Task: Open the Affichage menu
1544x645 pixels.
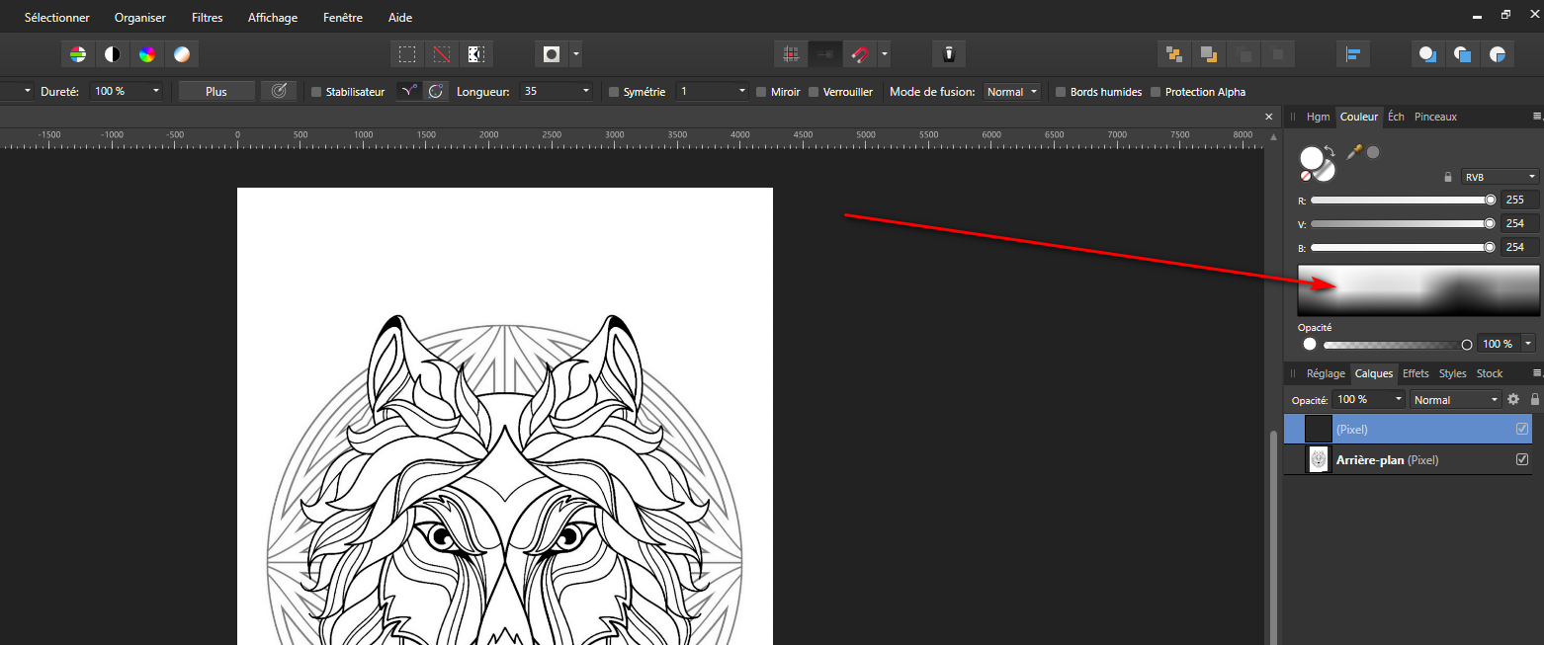Action: coord(273,18)
